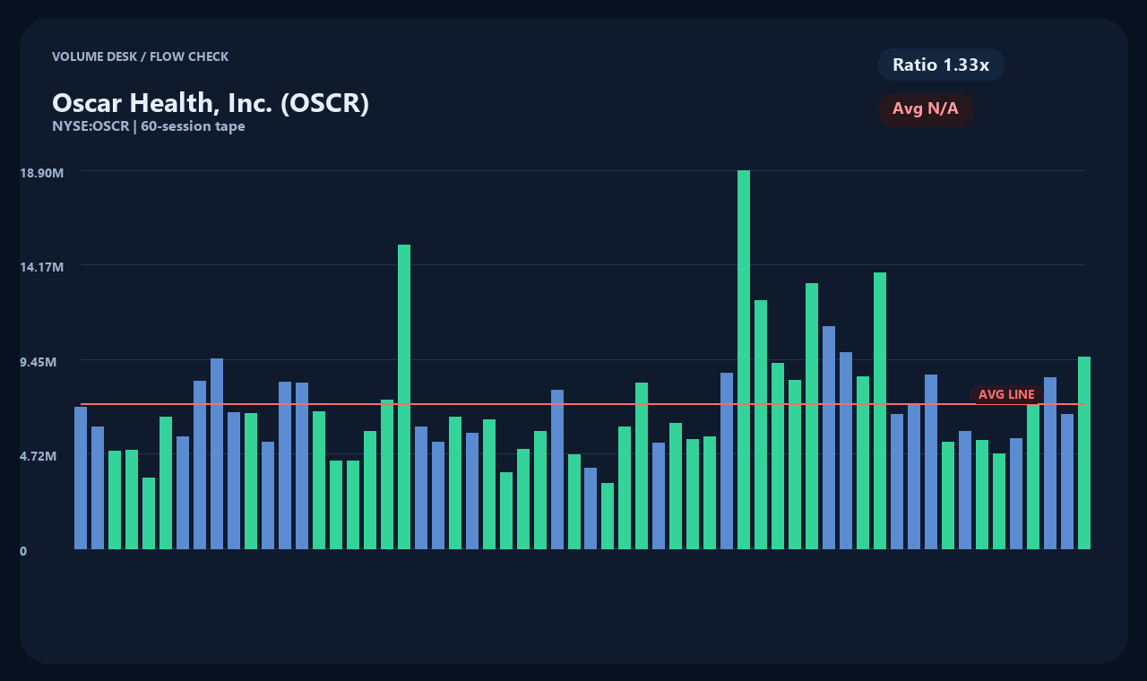
Task: Click the last green bar on the right
Action: 1084,453
